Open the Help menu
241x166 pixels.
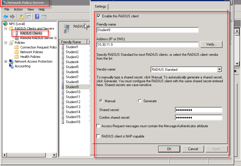click(41, 9)
